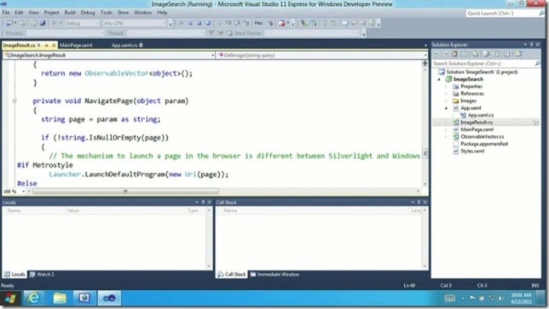Open the File menu

click(x=6, y=13)
